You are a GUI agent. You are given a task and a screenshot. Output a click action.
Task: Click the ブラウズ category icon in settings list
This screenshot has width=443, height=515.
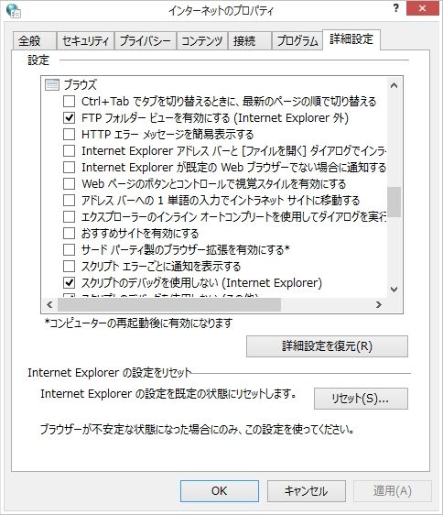pos(52,84)
